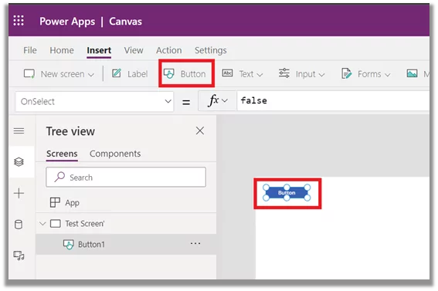The height and width of the screenshot is (291, 438).
Task: Switch to the Components tab
Action: click(x=115, y=154)
